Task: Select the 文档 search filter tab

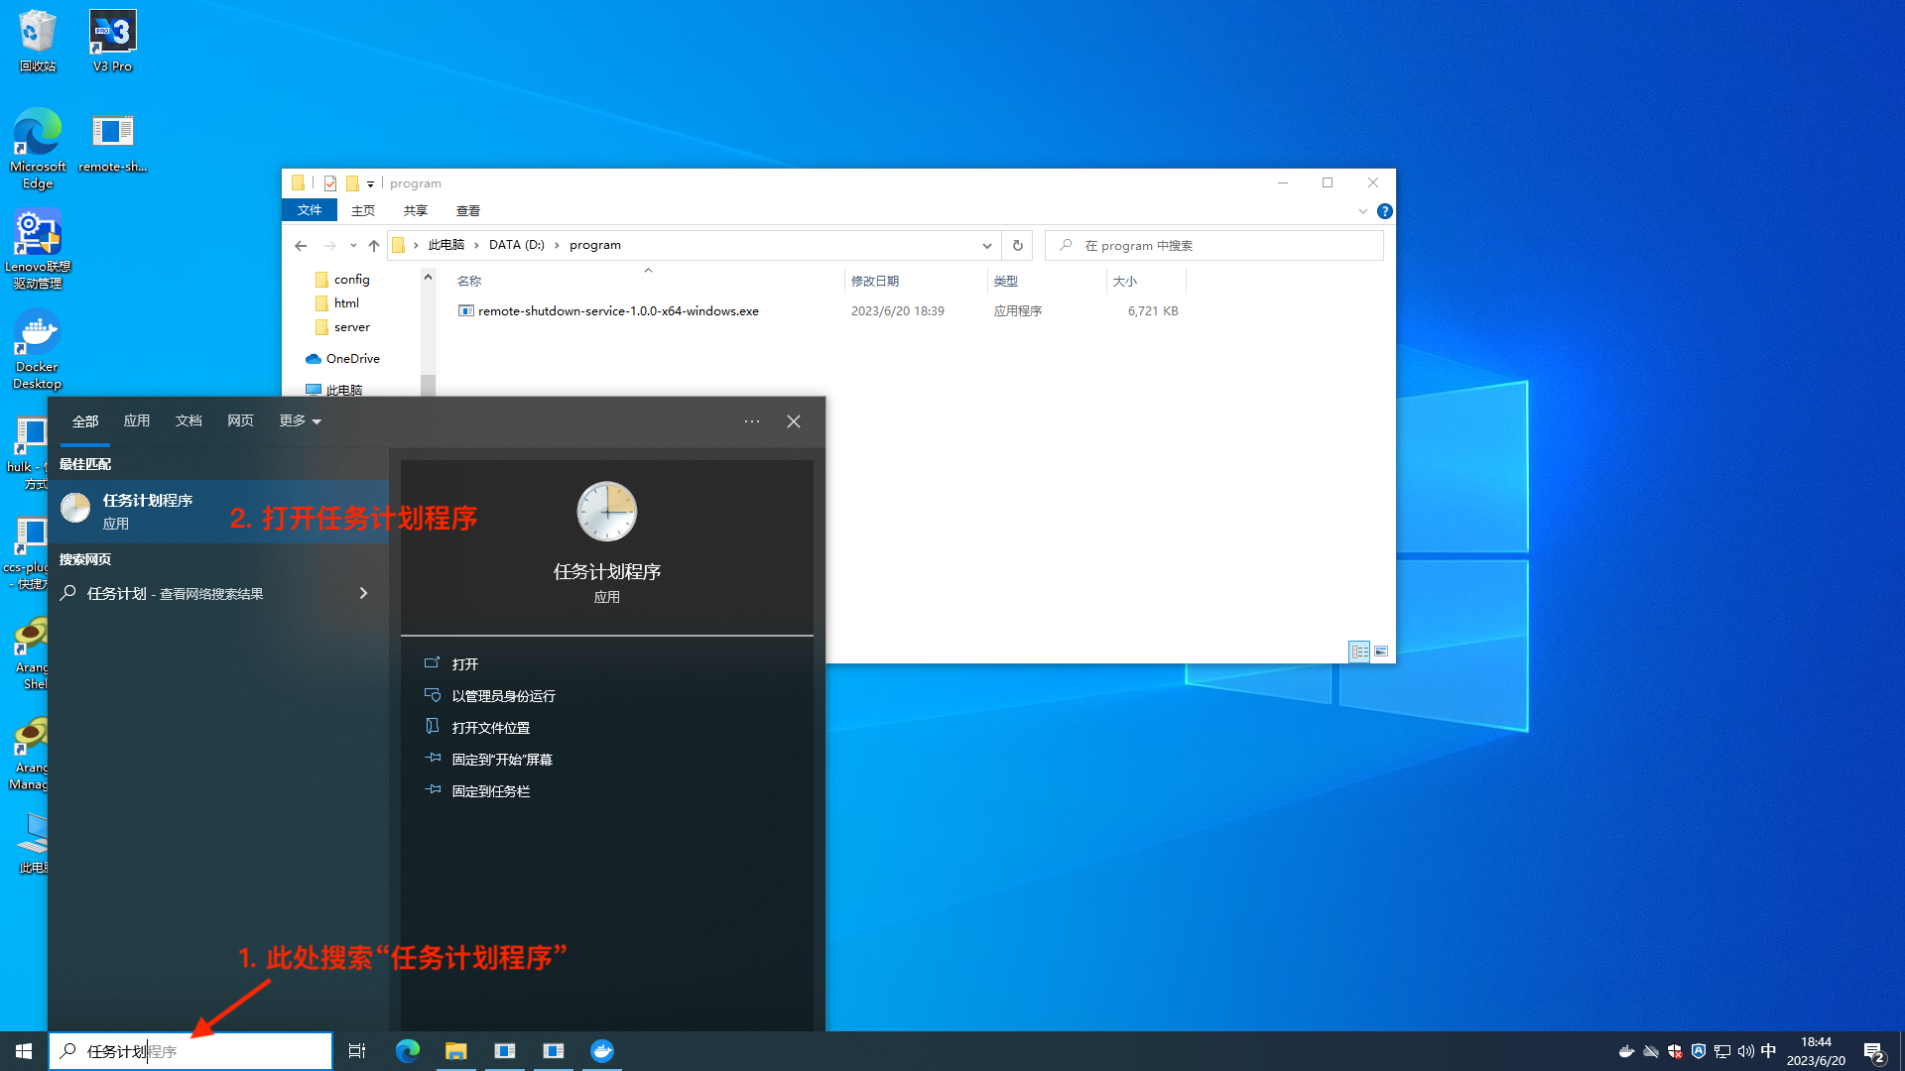Action: point(189,420)
